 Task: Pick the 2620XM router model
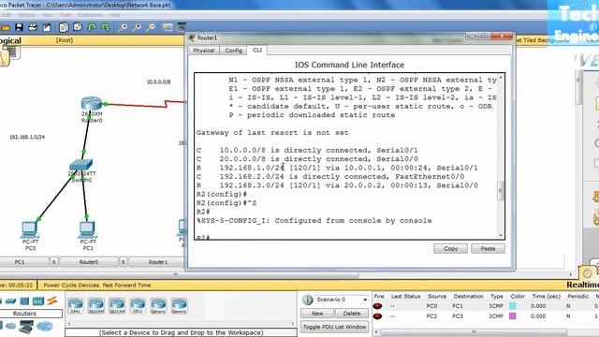[95, 306]
